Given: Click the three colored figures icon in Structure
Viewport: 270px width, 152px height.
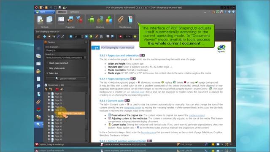Looking at the screenshot, I should 109,19.
